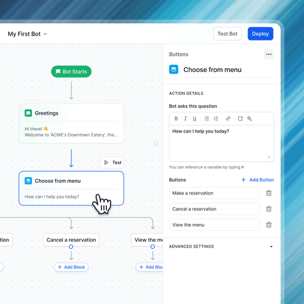Deploy the bot
Screen dimensions: 304x304
point(261,34)
